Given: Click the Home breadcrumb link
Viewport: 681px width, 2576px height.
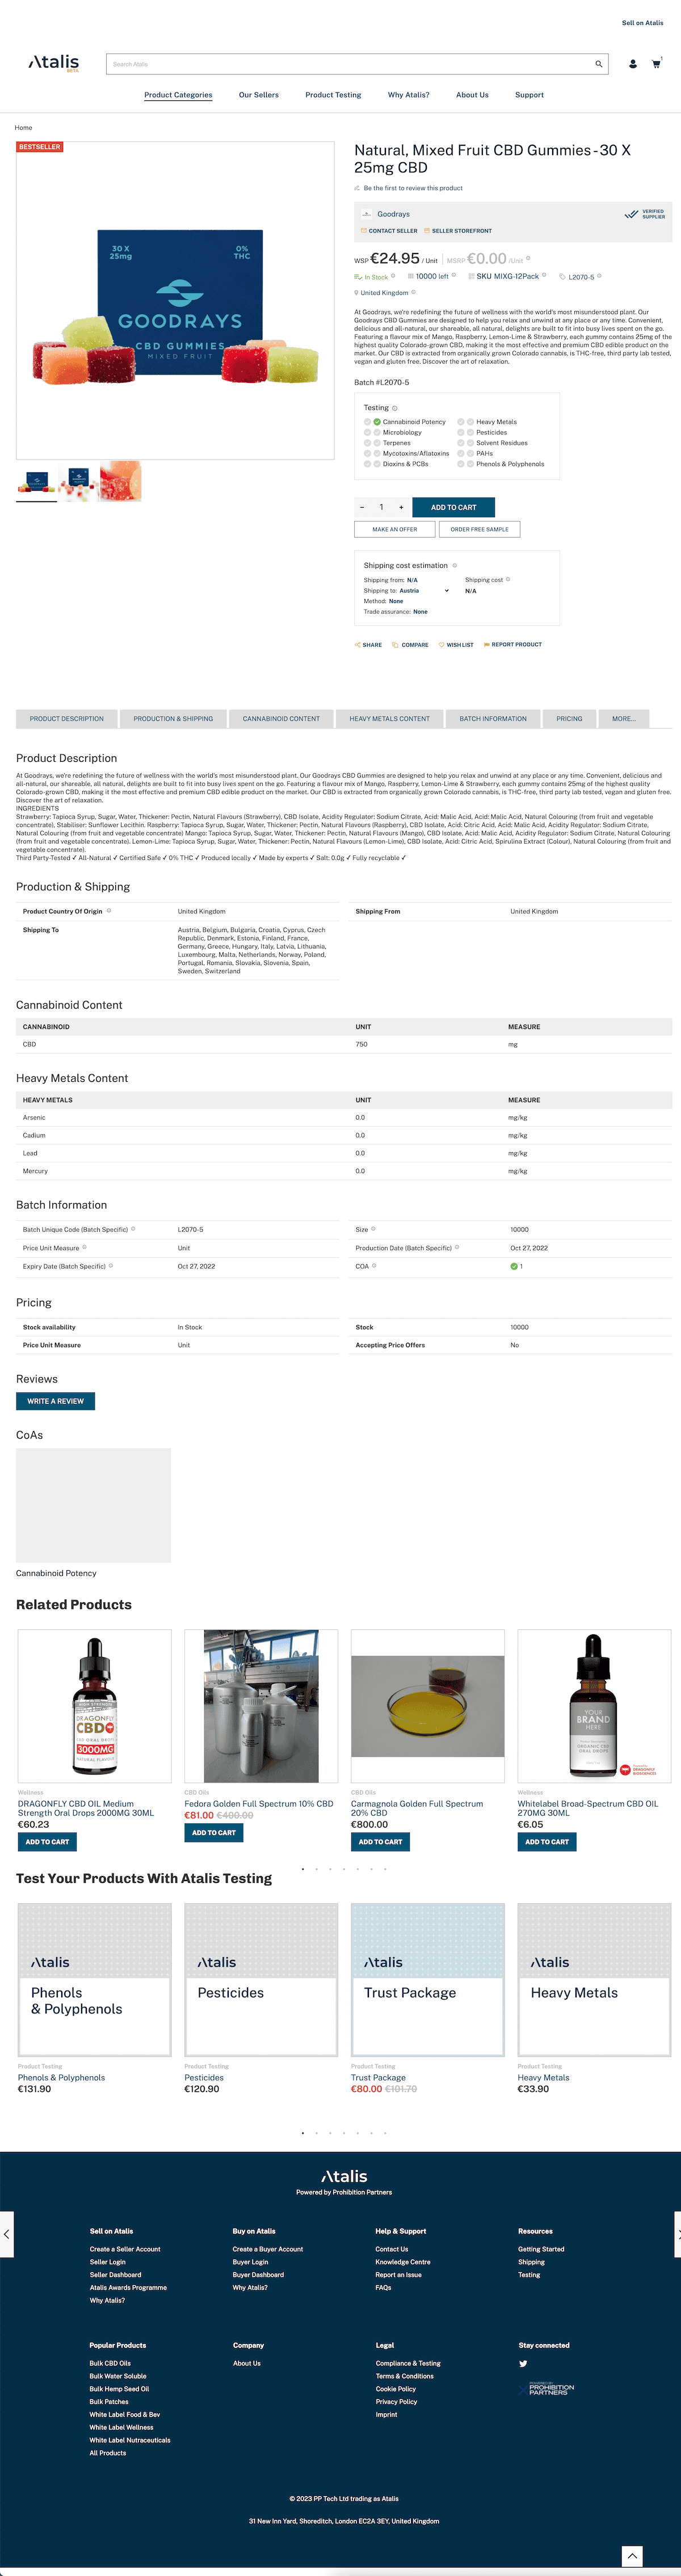Looking at the screenshot, I should (23, 128).
